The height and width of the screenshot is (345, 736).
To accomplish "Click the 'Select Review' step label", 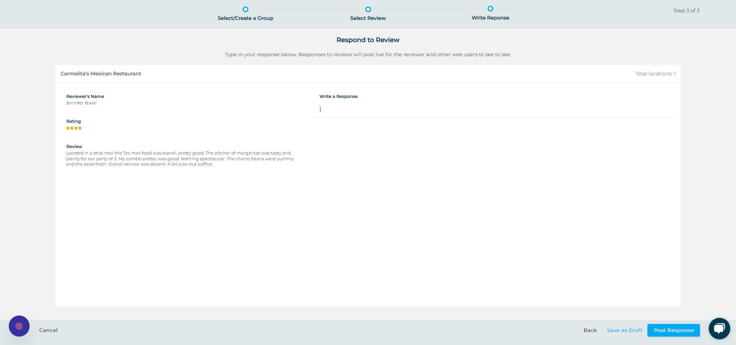I will 368,18.
